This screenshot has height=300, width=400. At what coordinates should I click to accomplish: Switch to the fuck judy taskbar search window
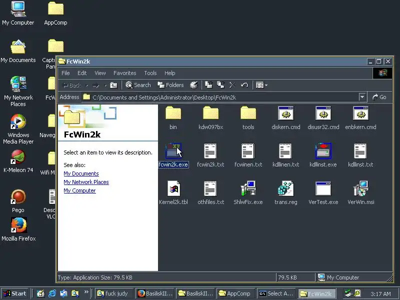tap(115, 293)
